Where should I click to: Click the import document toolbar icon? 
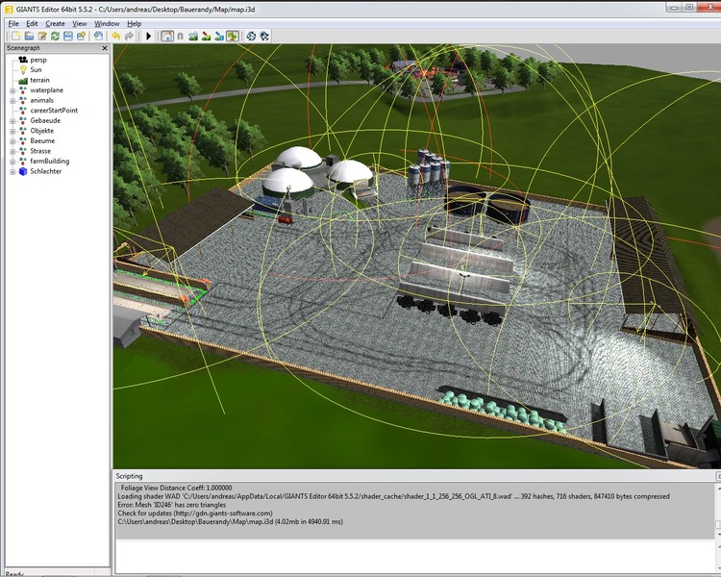point(98,36)
